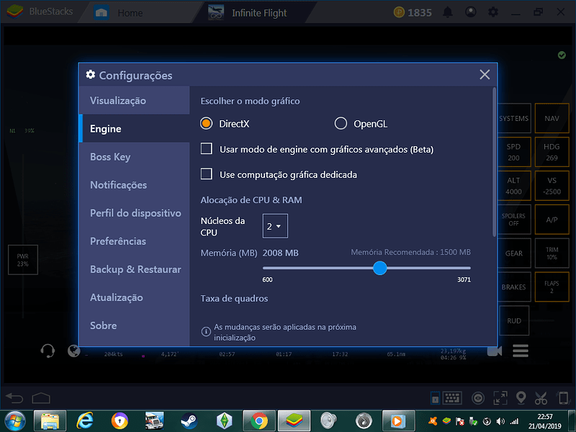Open the Backup & Restaurar tab
The image size is (576, 432).
(x=135, y=269)
